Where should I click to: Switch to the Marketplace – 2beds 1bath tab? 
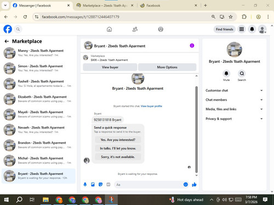click(x=105, y=5)
